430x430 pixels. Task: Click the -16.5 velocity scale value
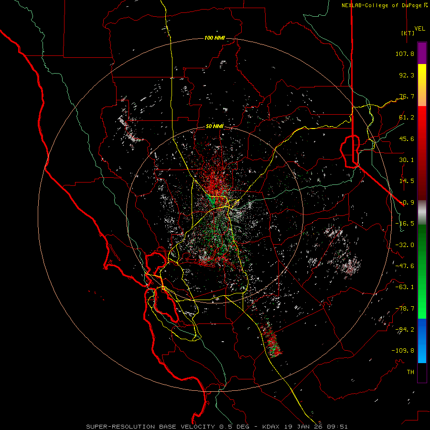(x=405, y=224)
